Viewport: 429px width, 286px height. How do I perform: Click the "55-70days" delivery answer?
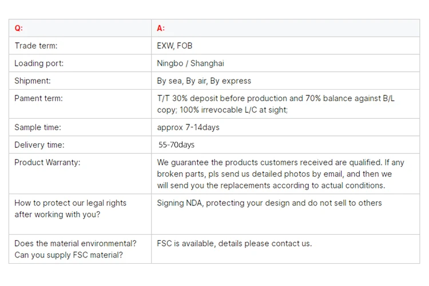tap(177, 145)
